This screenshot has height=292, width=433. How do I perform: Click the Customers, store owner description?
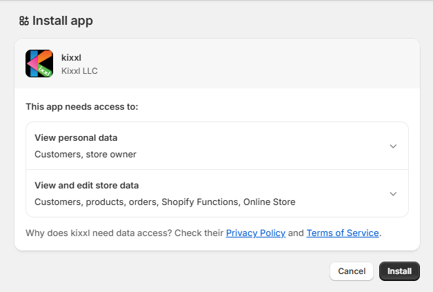[85, 155]
